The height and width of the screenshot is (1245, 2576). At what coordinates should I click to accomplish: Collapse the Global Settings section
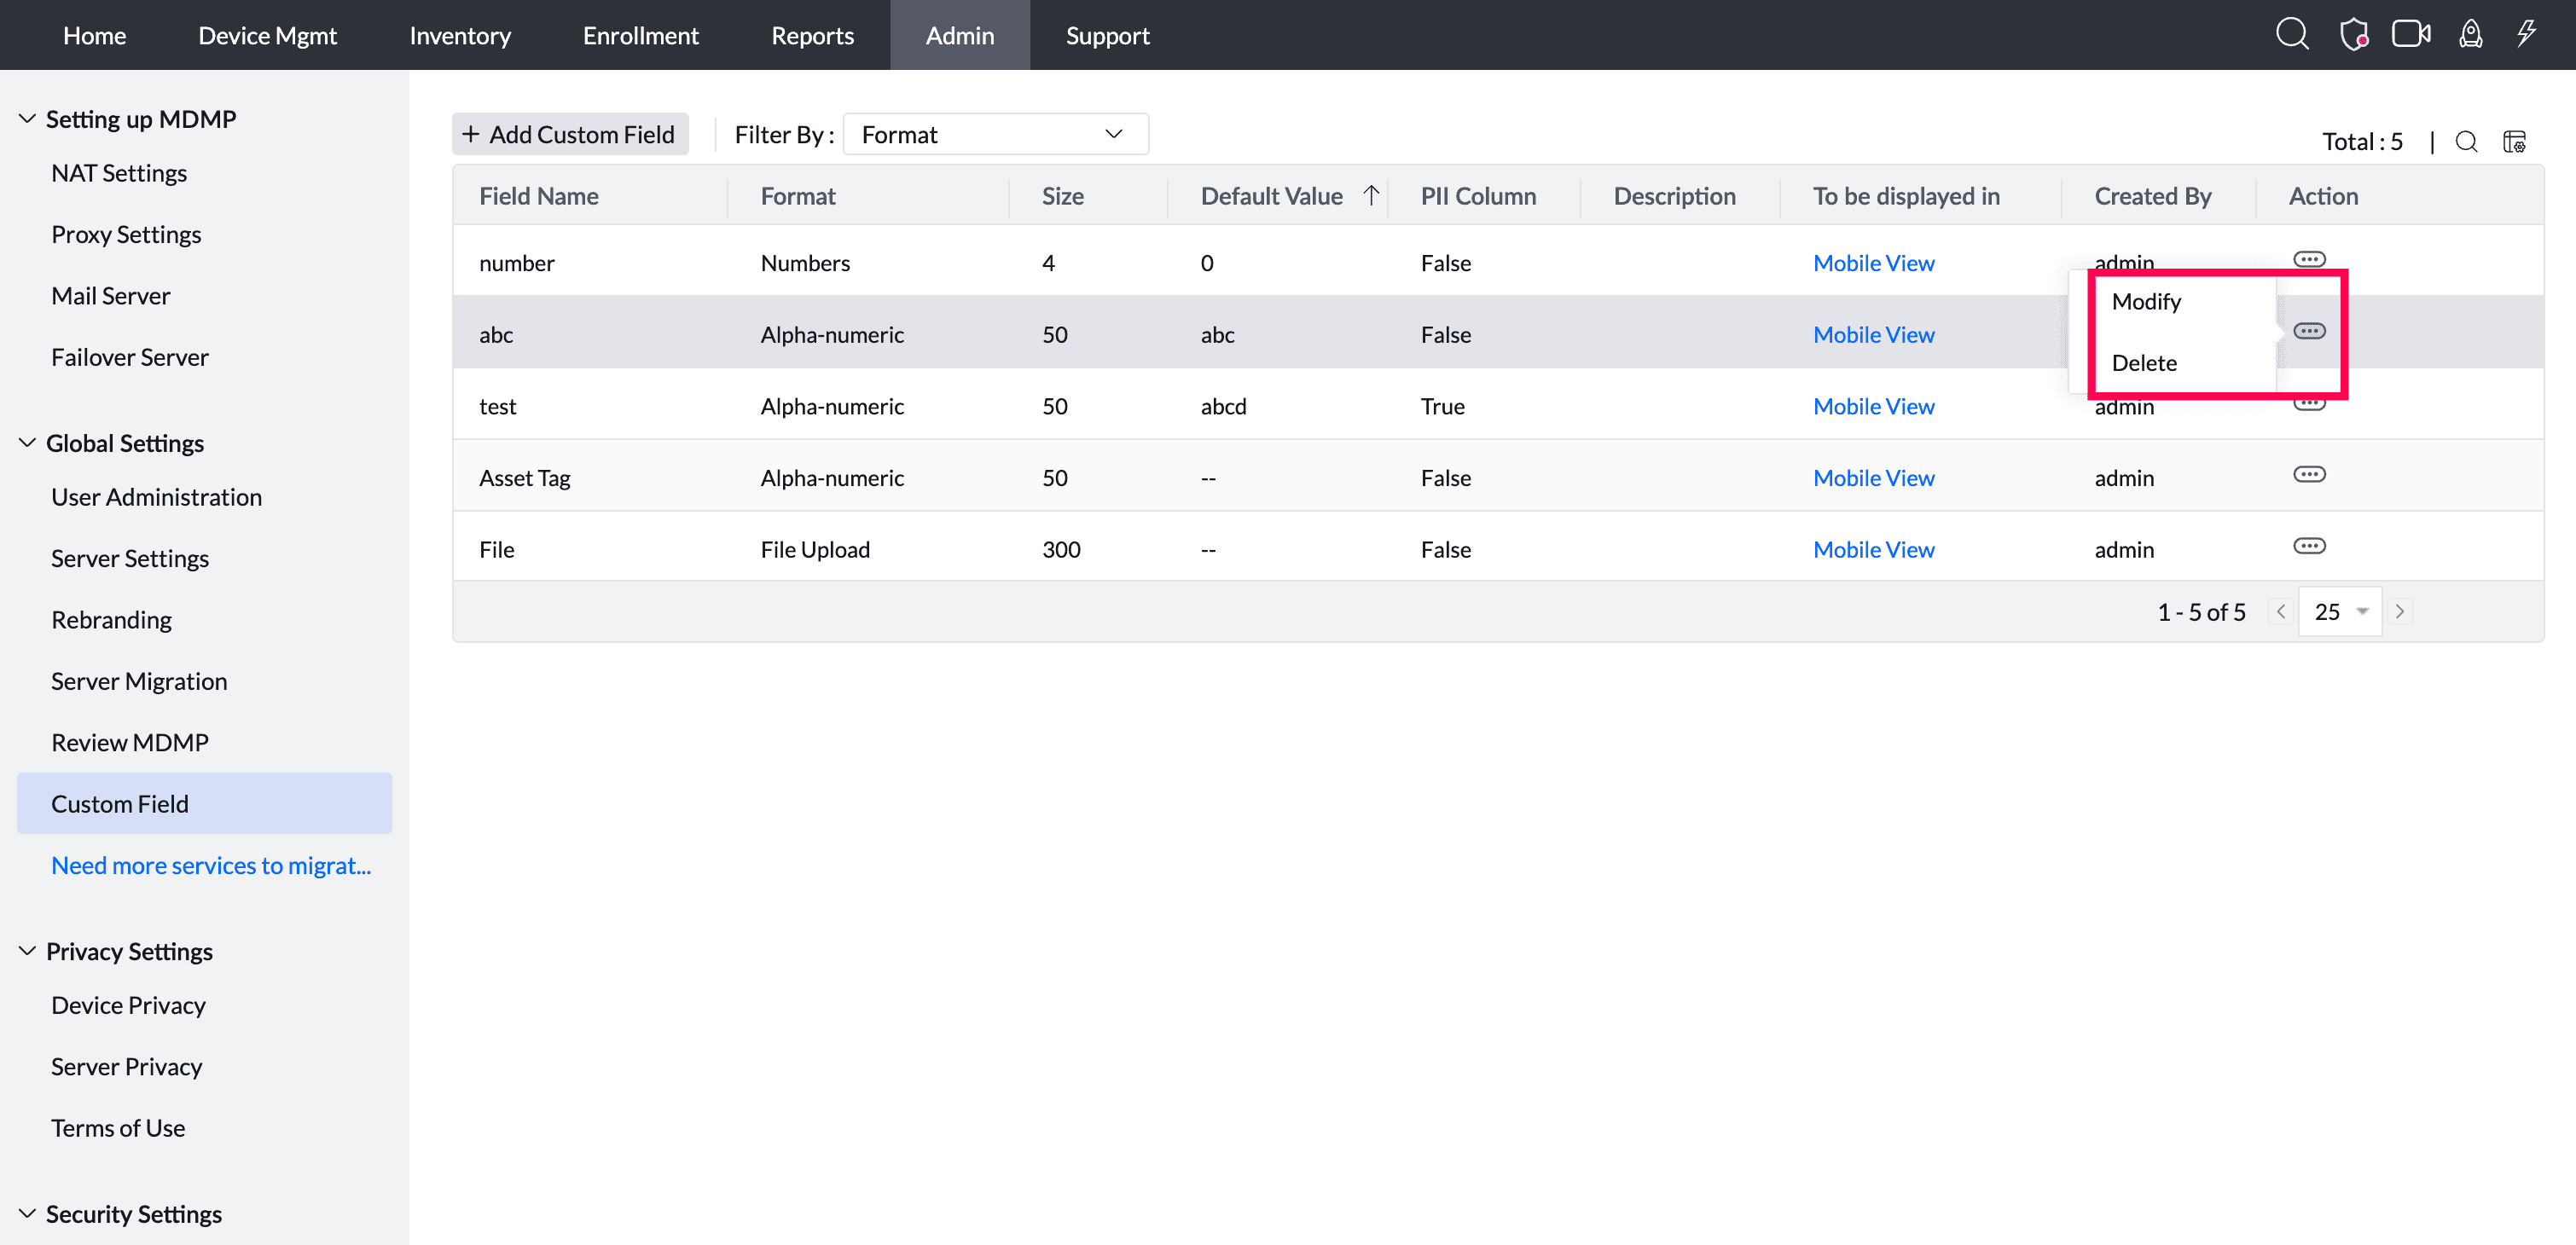point(27,442)
